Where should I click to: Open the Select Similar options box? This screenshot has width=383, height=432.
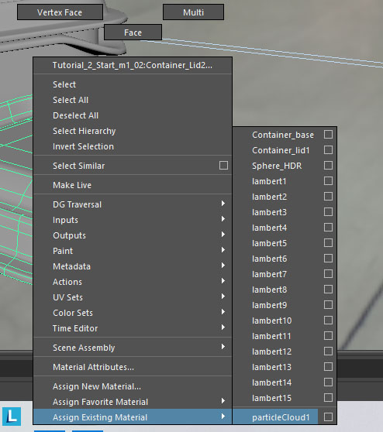click(223, 166)
